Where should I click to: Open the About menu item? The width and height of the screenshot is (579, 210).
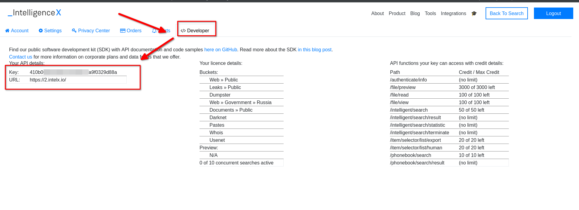(377, 14)
